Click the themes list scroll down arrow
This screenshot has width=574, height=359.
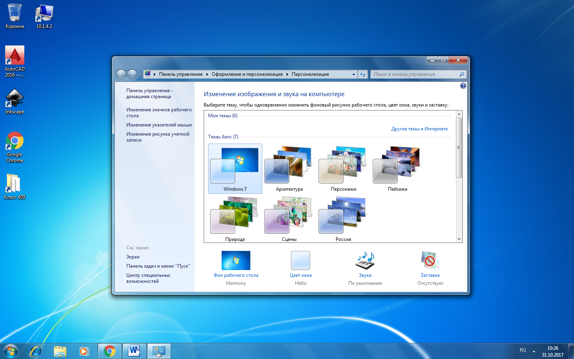click(459, 239)
